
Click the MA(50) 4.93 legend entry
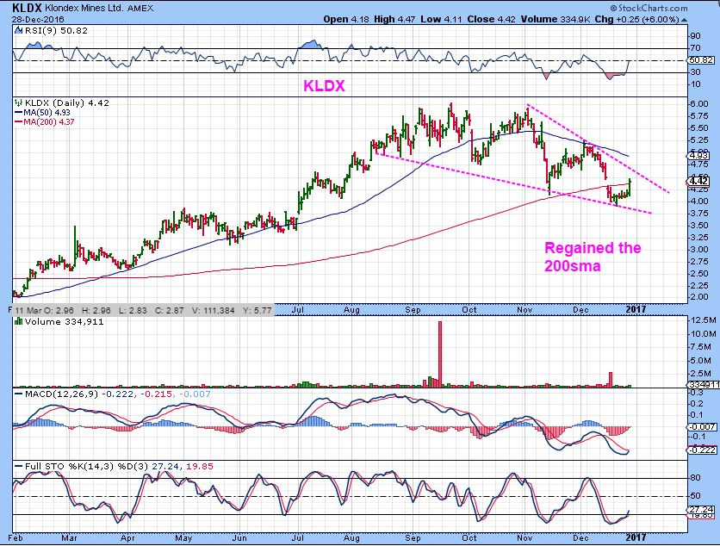[x=47, y=113]
